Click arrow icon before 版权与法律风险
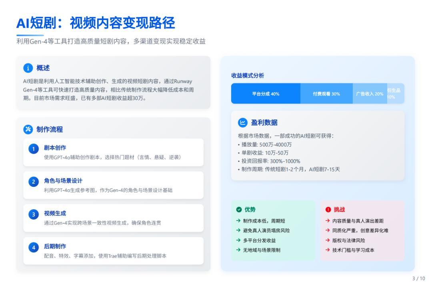 click(328, 240)
